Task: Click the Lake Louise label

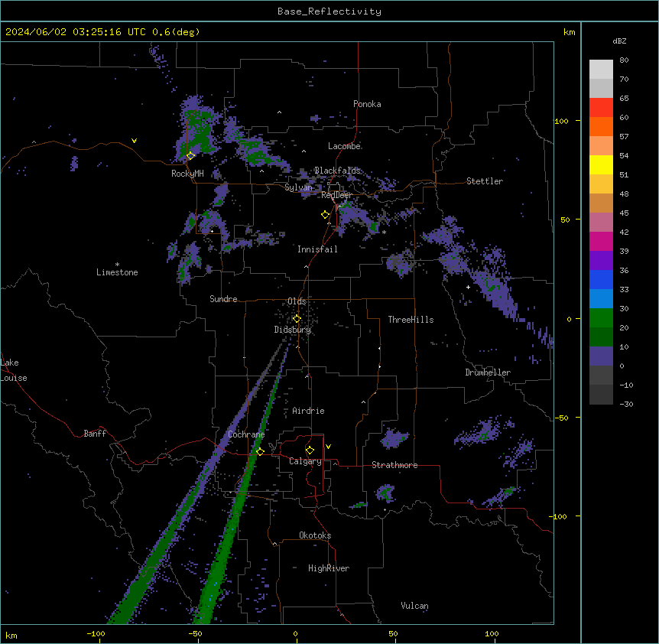Action: click(x=14, y=370)
